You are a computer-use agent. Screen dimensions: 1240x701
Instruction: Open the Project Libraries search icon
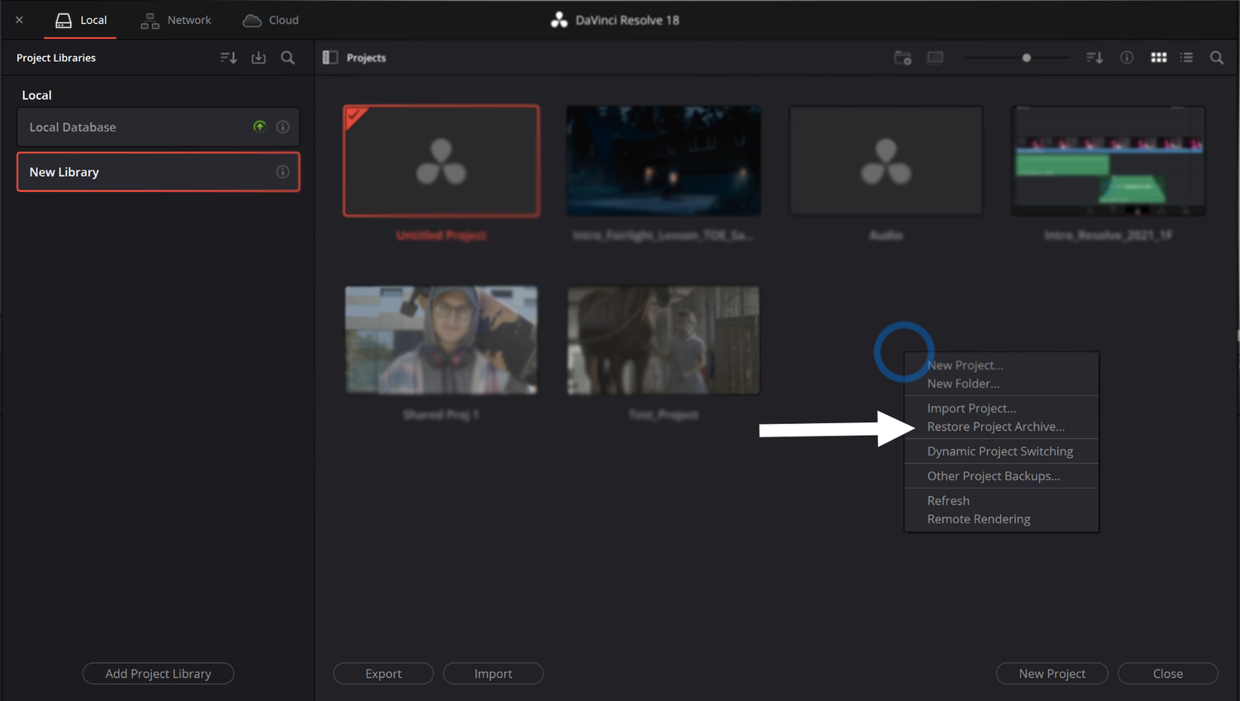coord(288,57)
